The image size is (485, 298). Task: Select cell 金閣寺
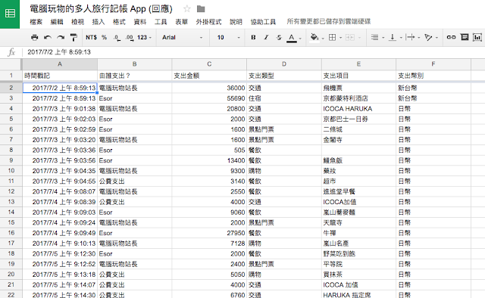click(x=358, y=140)
